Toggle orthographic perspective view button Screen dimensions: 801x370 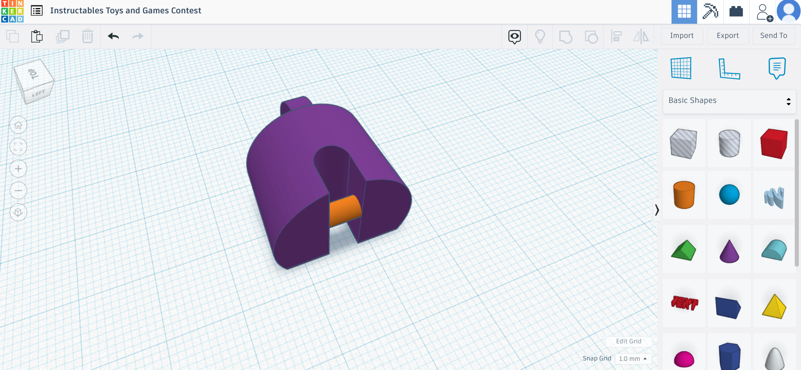tap(18, 212)
